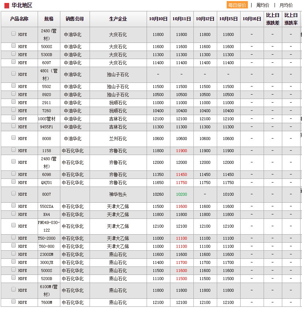Click red price 11700 in 3000JE row

tap(181, 262)
